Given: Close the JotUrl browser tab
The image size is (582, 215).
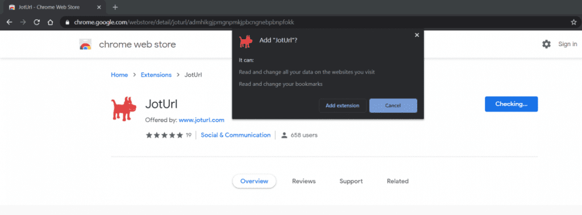Looking at the screenshot, I should click(x=99, y=7).
